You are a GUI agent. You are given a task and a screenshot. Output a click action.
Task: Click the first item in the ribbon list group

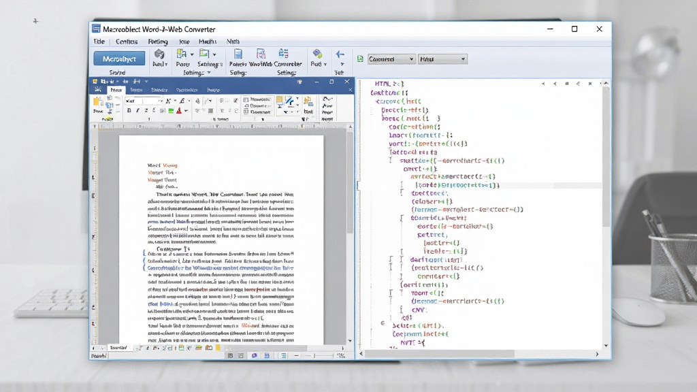pos(257,99)
